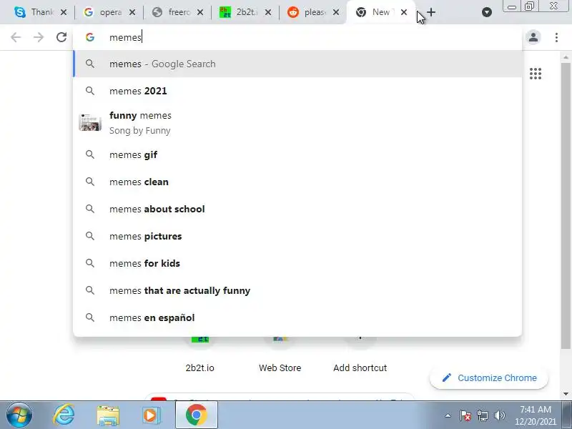Click the browser back arrow
Viewport: 572px width, 429px height.
pyautogui.click(x=16, y=37)
